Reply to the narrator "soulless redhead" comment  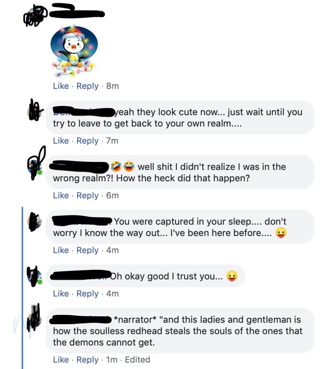(x=87, y=360)
